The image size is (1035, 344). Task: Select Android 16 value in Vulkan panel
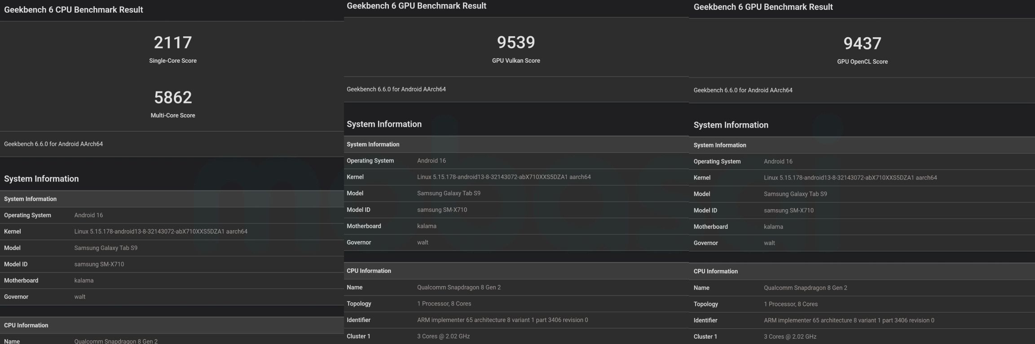(x=432, y=161)
